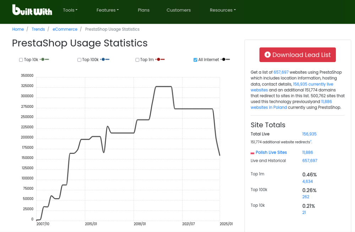
Task: Expand the Resources dropdown
Action: [223, 10]
